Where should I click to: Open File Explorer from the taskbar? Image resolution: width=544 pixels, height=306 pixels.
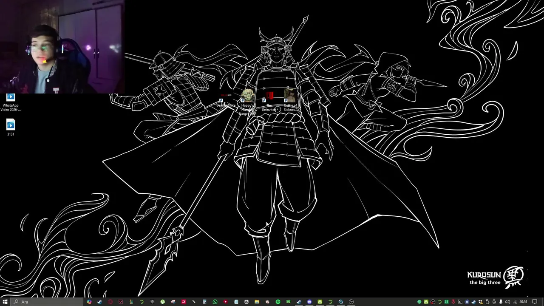click(257, 302)
